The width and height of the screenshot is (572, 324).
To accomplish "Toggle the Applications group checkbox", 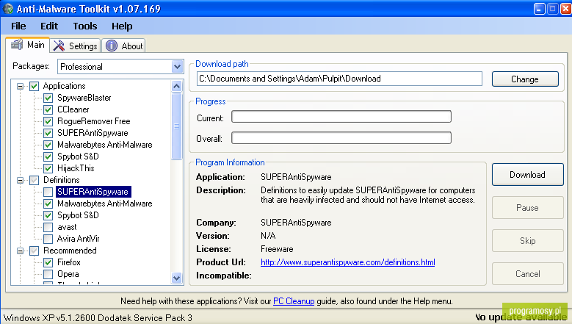I will pyautogui.click(x=35, y=87).
